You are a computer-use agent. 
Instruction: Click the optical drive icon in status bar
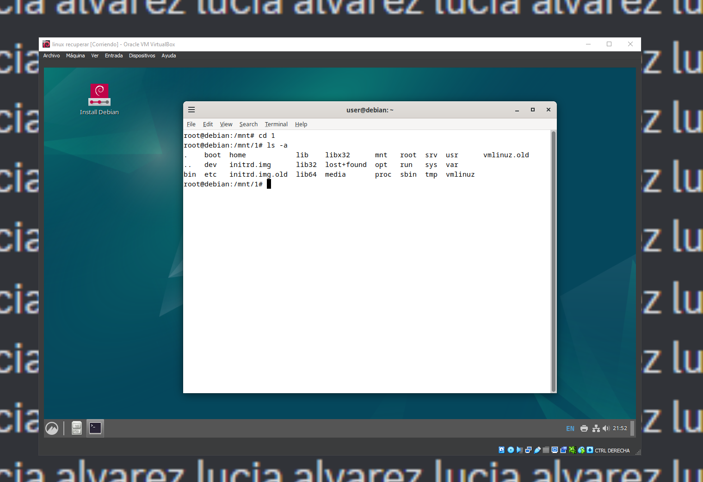tap(511, 450)
